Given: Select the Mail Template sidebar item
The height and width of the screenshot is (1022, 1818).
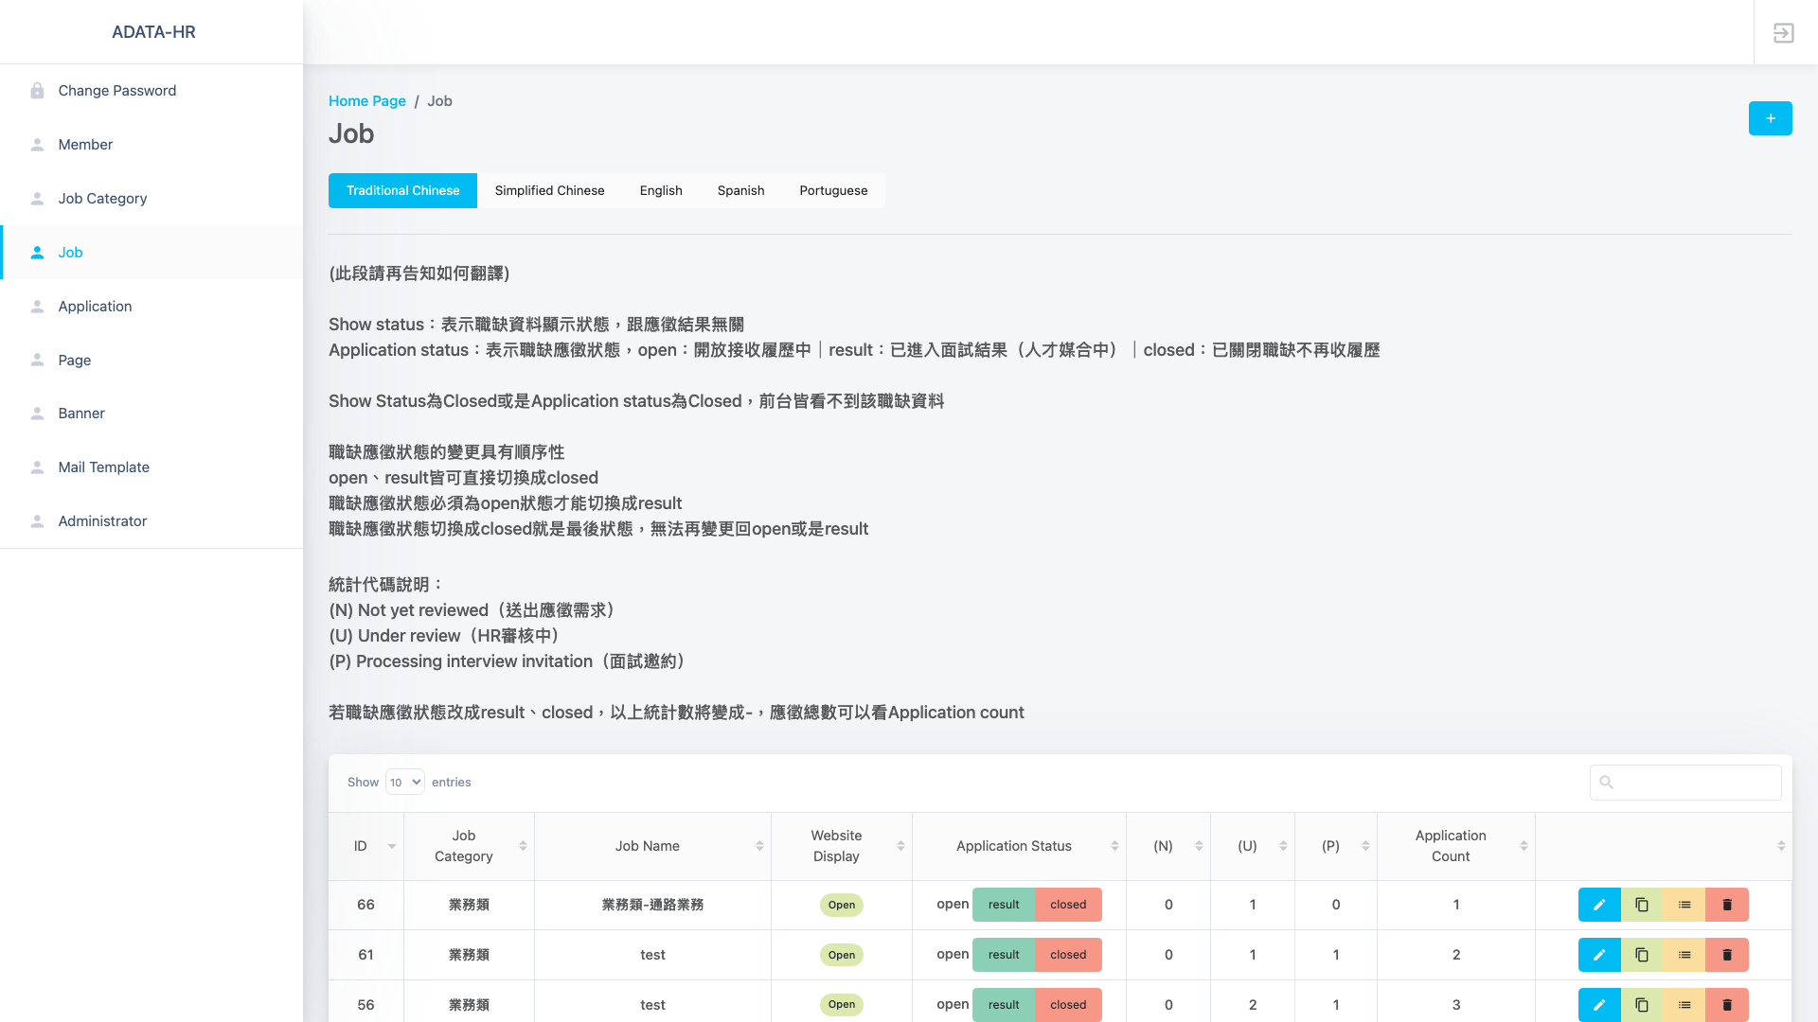Looking at the screenshot, I should 103,467.
